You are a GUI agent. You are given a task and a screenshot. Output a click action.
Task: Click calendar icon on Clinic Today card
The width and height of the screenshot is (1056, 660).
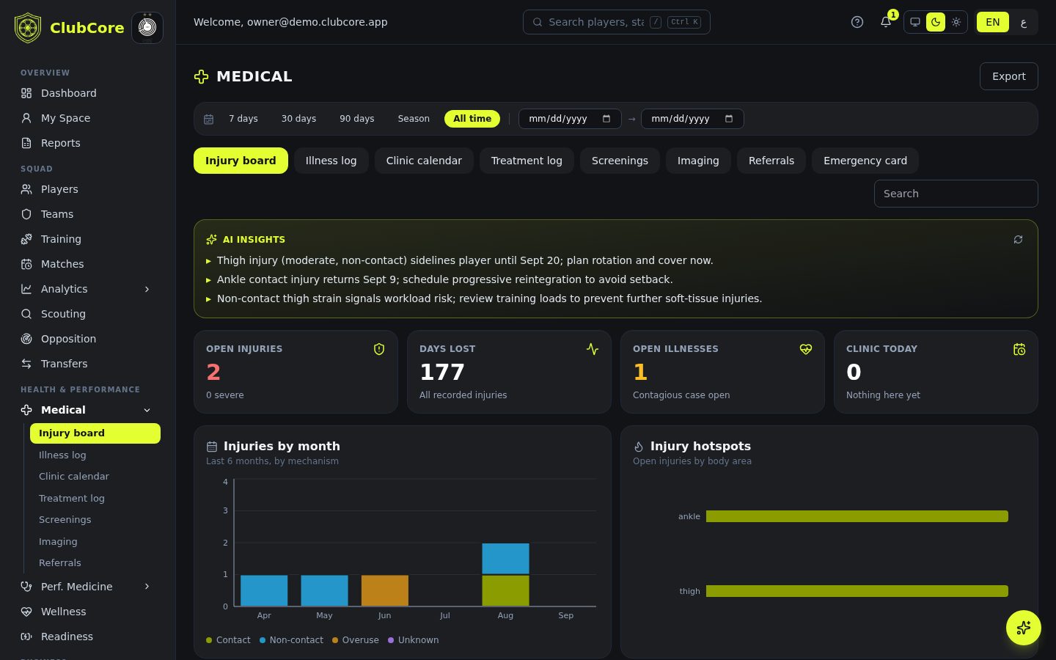1019,349
